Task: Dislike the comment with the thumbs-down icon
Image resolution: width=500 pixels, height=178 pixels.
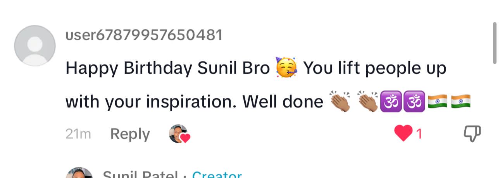Action: pyautogui.click(x=472, y=134)
